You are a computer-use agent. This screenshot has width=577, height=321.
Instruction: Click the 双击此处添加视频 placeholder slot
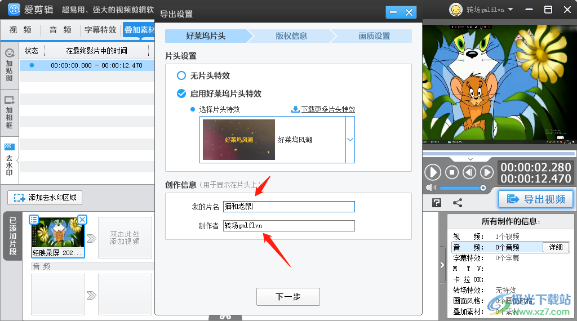click(x=125, y=238)
